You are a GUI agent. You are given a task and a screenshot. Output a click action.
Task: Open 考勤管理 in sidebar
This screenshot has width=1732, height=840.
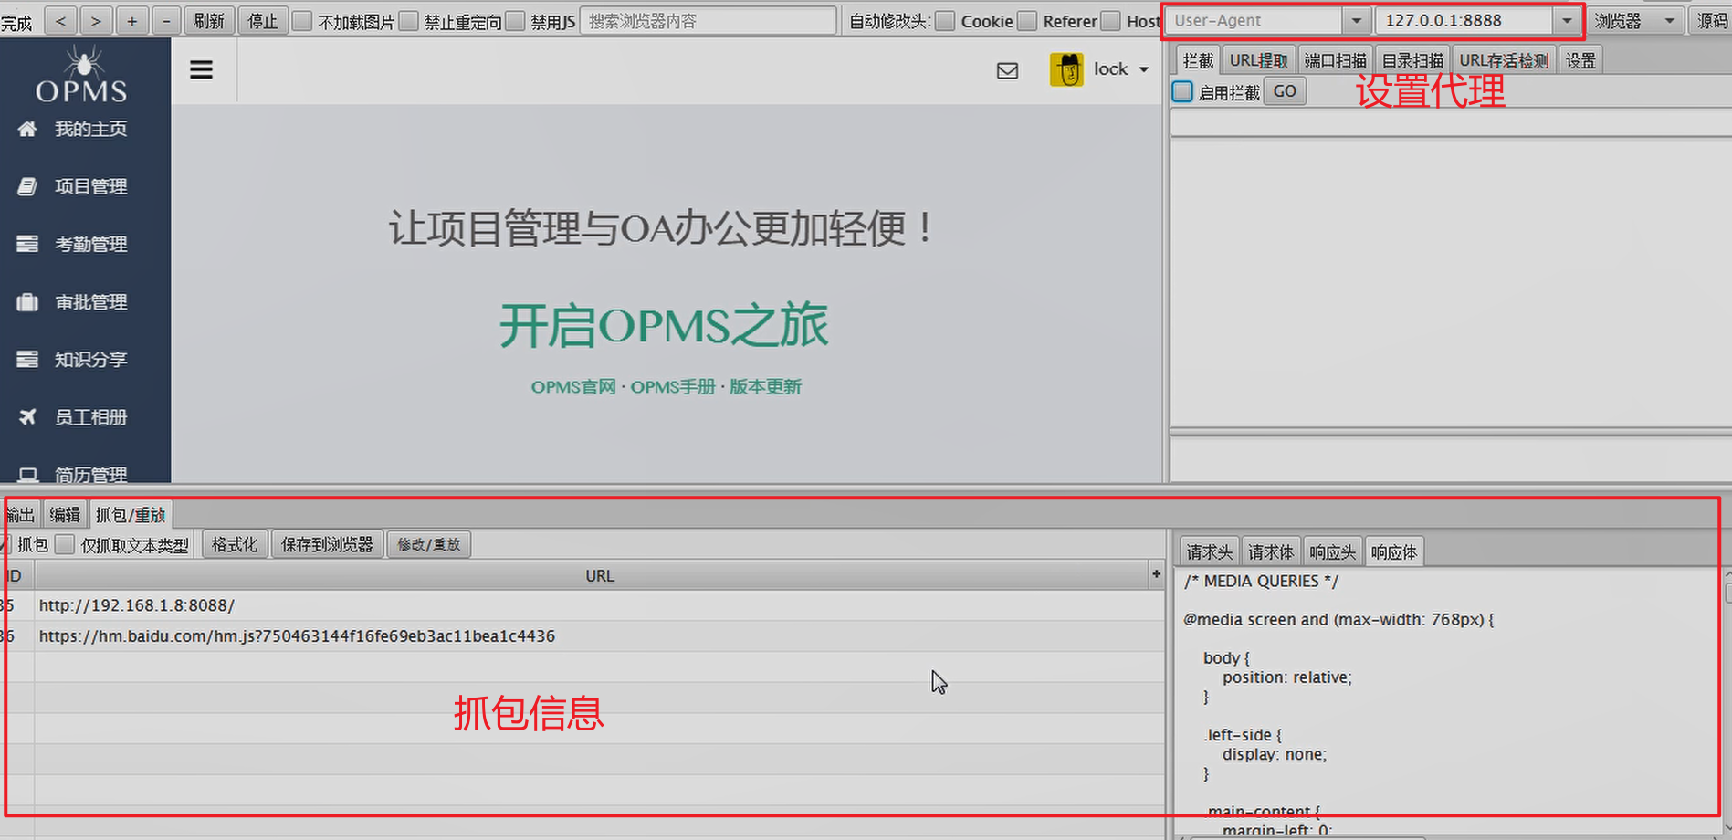pyautogui.click(x=90, y=244)
